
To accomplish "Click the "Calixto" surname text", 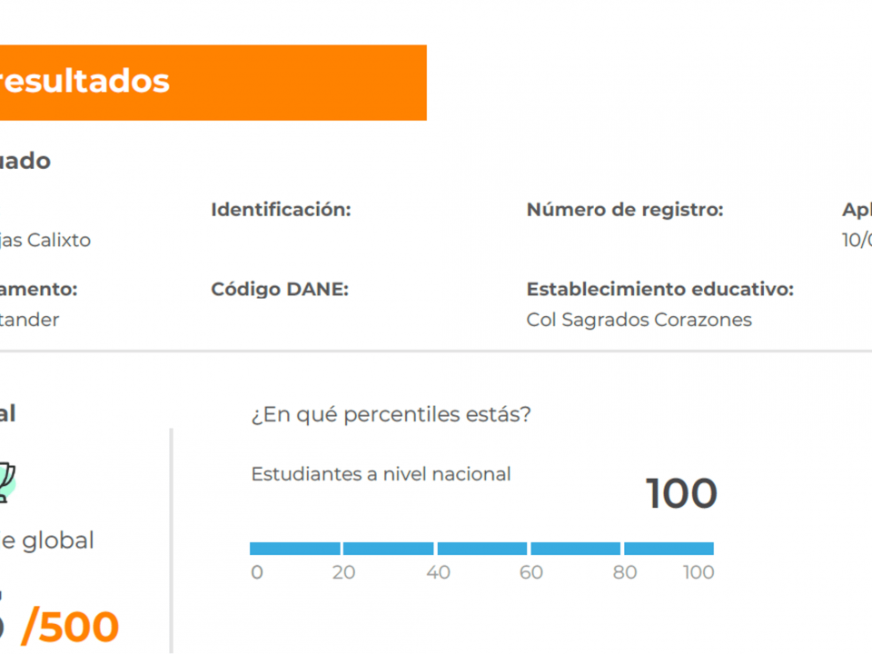I will 59,241.
